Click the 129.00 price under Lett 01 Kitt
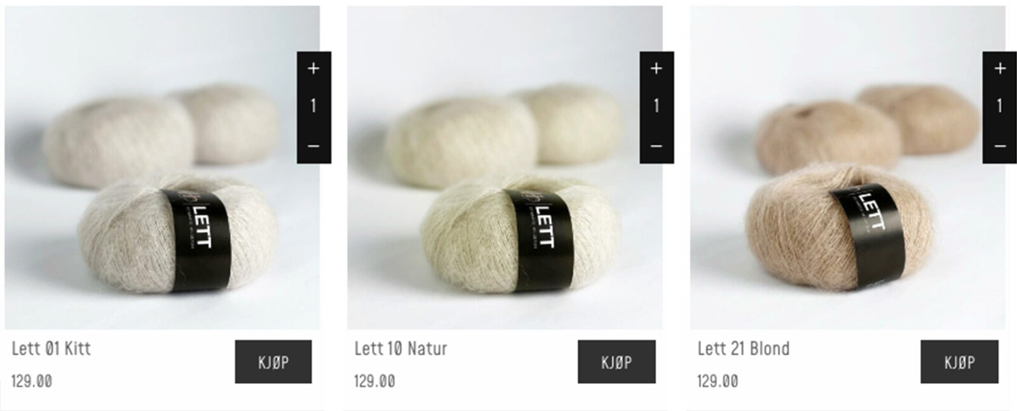This screenshot has height=411, width=1017. tap(32, 381)
